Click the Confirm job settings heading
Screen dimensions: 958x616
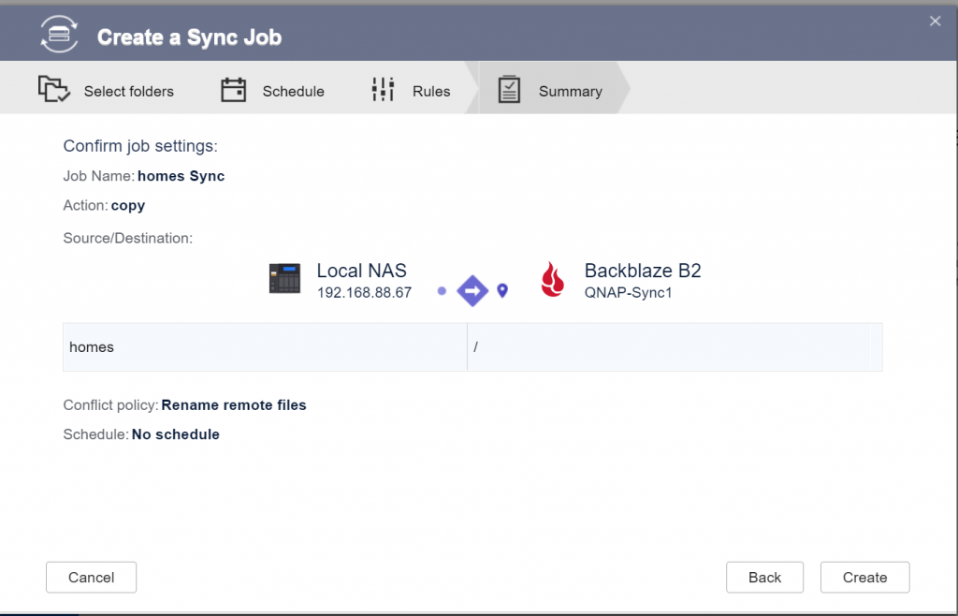[x=140, y=146]
